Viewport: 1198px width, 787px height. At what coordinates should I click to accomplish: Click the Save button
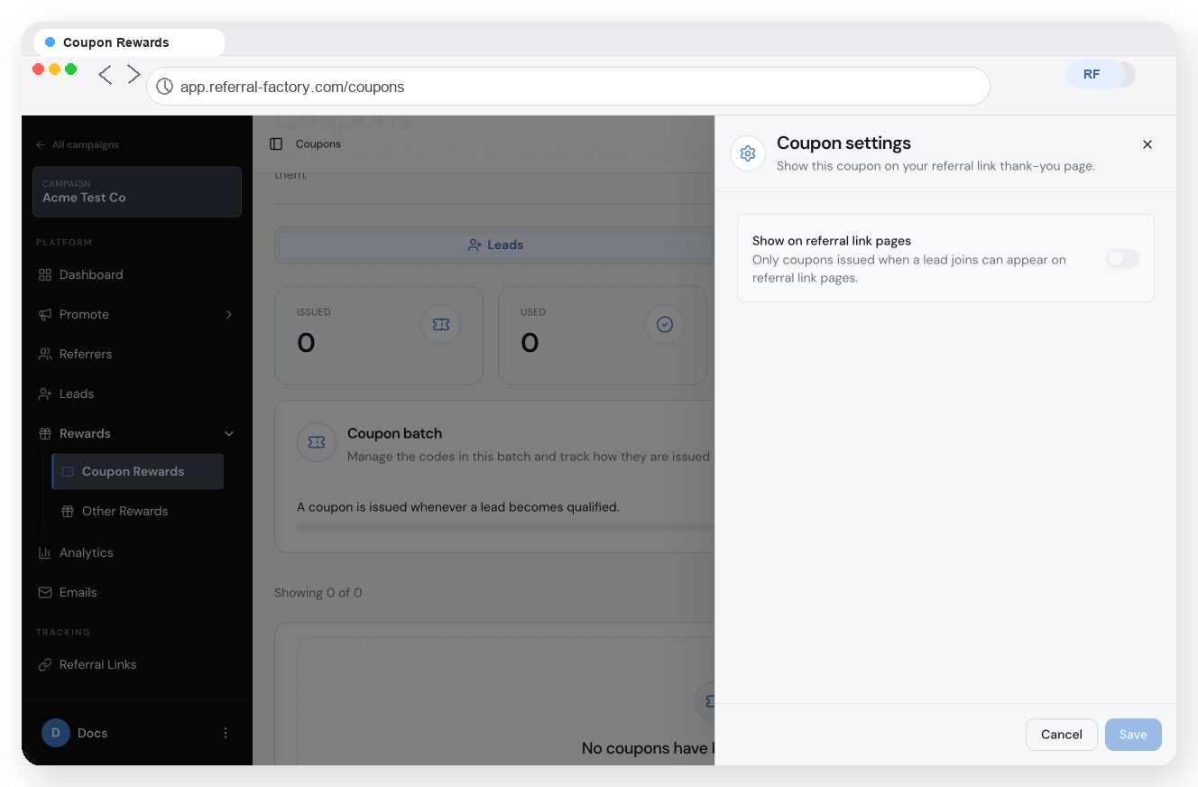[x=1133, y=735]
